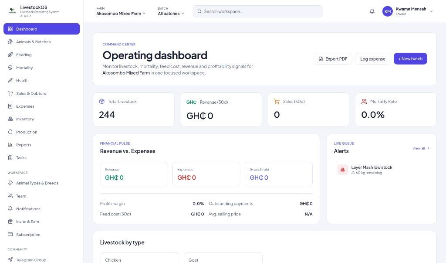446x263 pixels.
Task: Open the Layer Mash low stock alert
Action: 382,170
